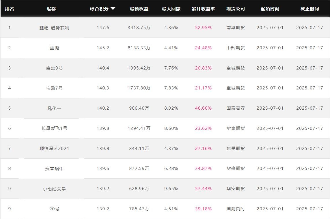Open nickname 鑫屹-趋势获利
Image resolution: width=330 pixels, height=219 pixels.
[x=54, y=28]
